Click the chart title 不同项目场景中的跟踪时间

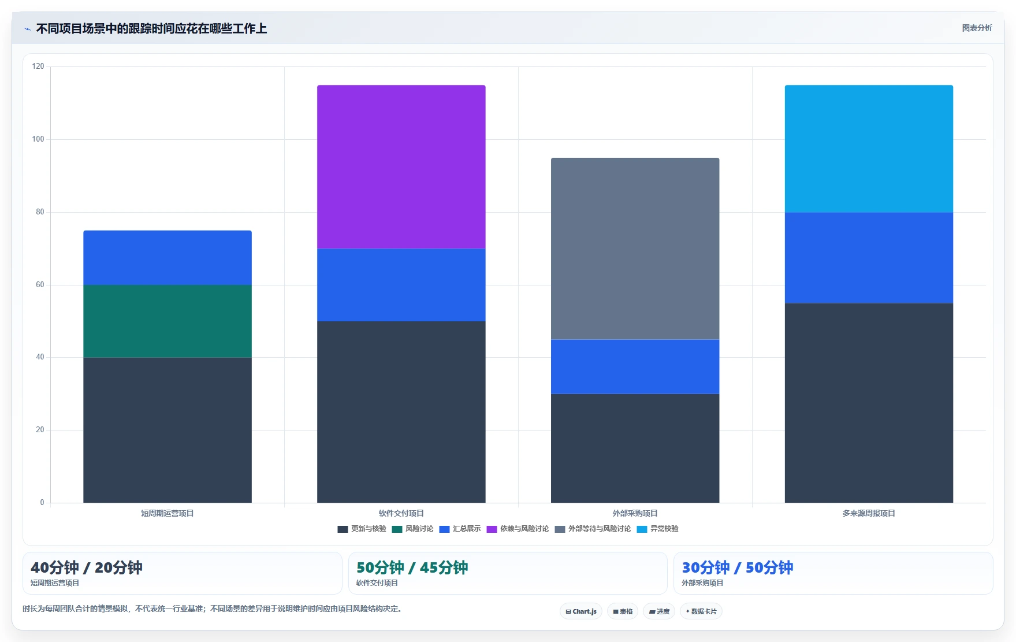click(x=152, y=28)
